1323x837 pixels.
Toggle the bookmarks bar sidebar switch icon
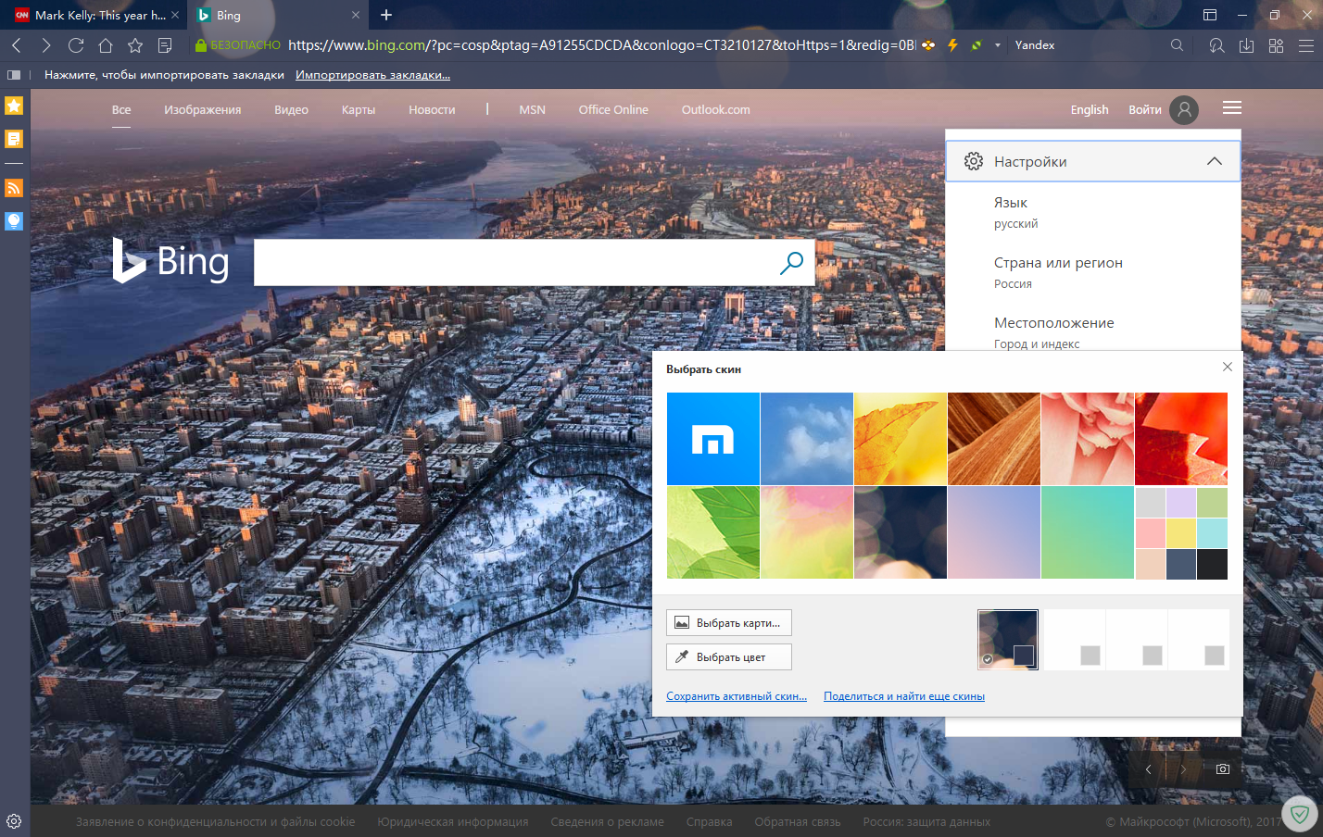[x=14, y=75]
